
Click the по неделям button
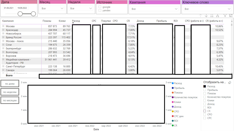tap(10, 92)
